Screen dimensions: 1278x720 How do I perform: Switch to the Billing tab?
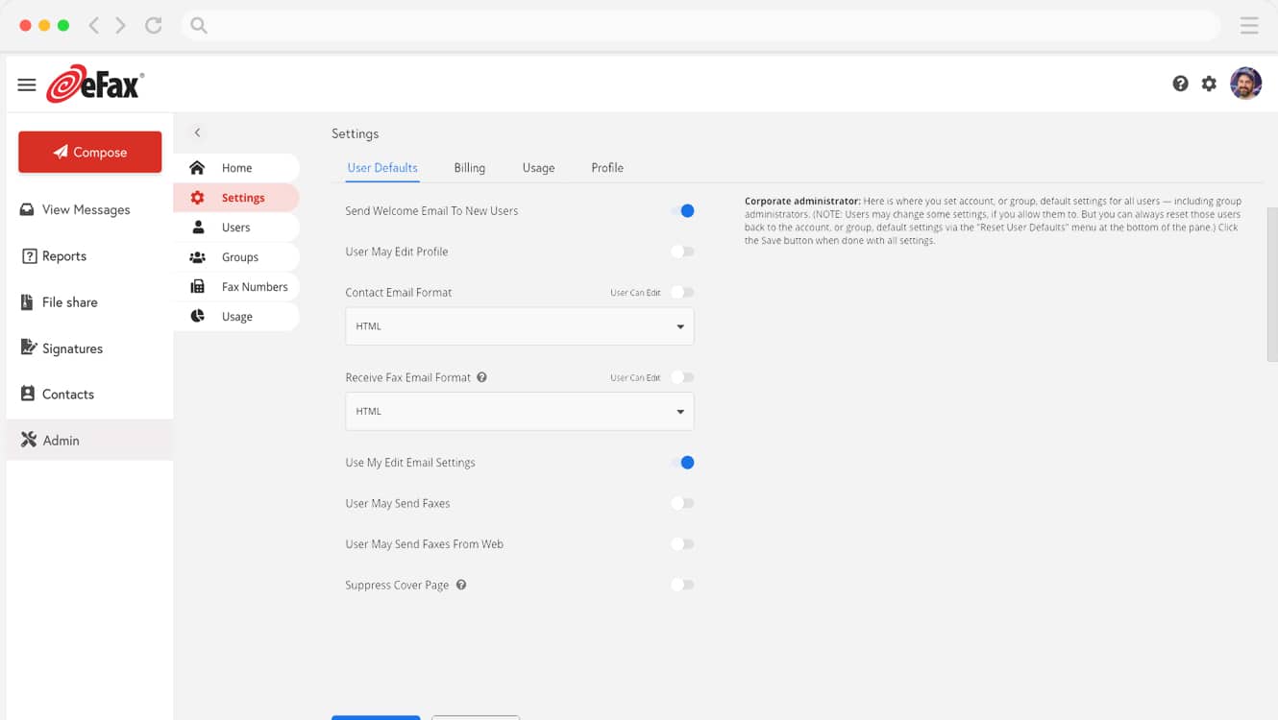pos(470,167)
